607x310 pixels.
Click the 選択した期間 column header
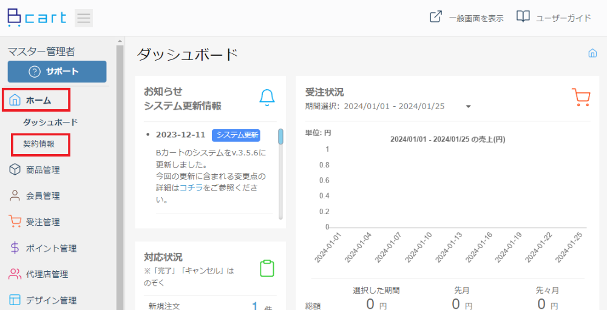tap(376, 290)
